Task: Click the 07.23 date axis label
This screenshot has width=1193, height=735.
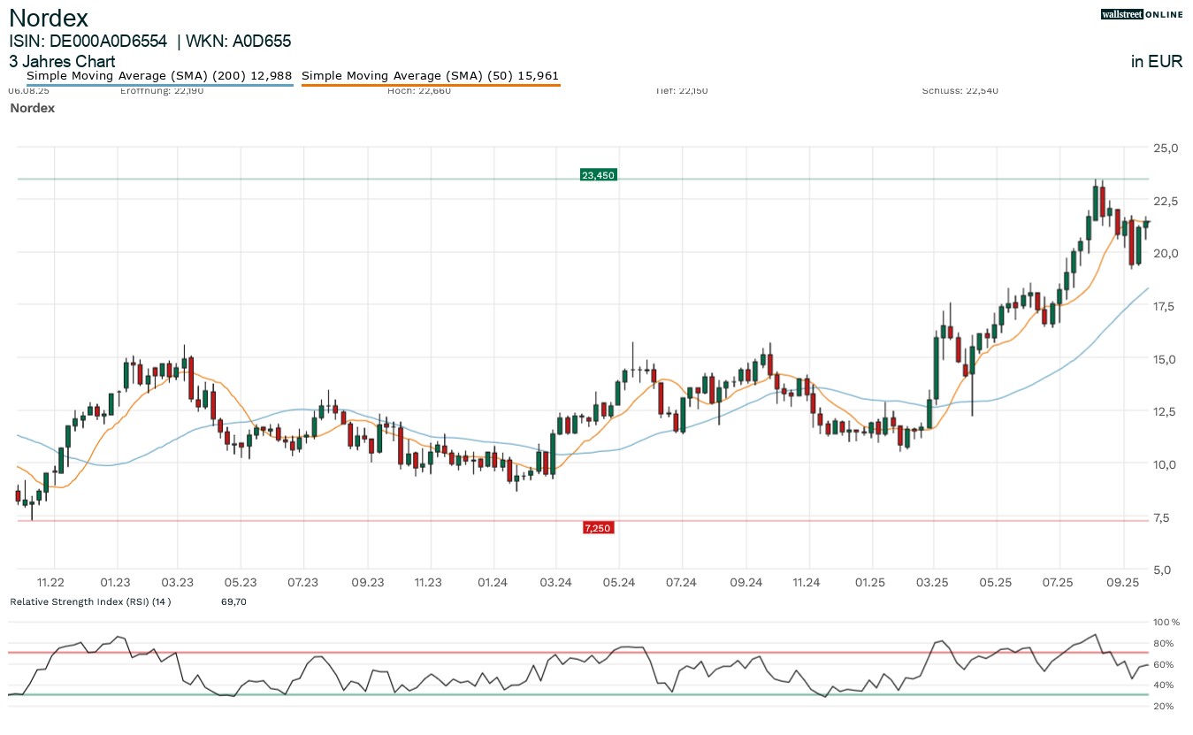Action: pos(303,583)
